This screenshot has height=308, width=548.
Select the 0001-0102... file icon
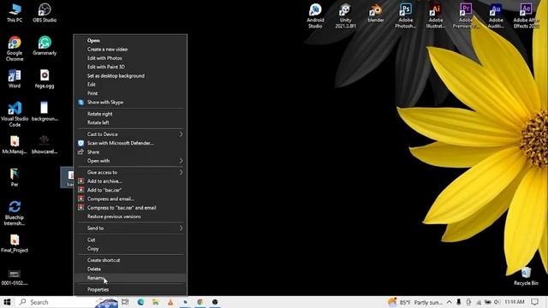coord(15,278)
